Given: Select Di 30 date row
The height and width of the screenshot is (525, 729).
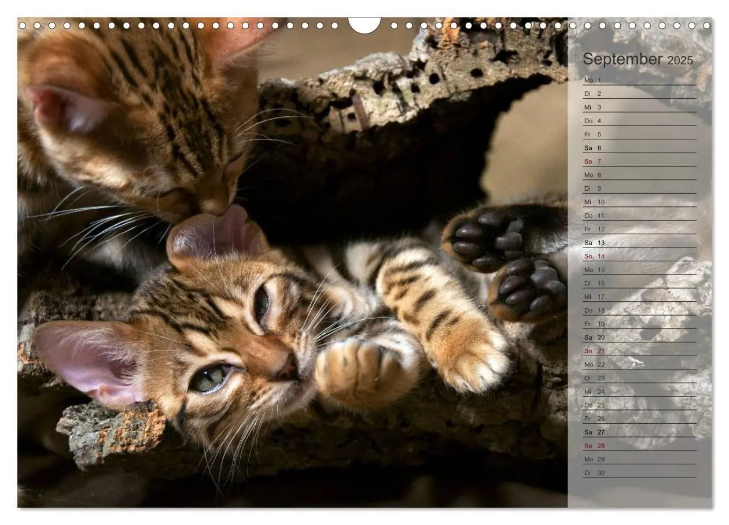Looking at the screenshot, I should click(639, 472).
